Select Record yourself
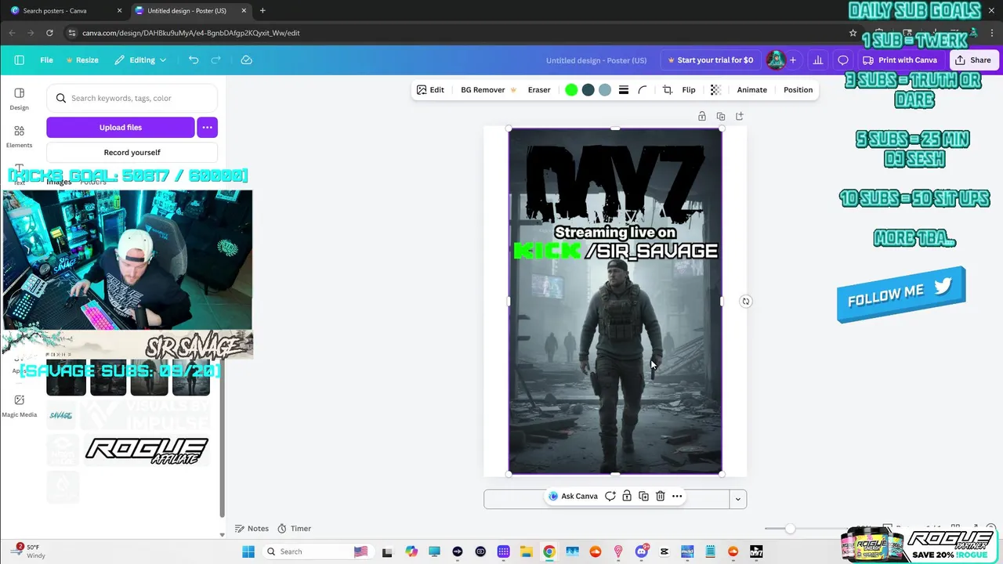1003x564 pixels. pyautogui.click(x=132, y=152)
